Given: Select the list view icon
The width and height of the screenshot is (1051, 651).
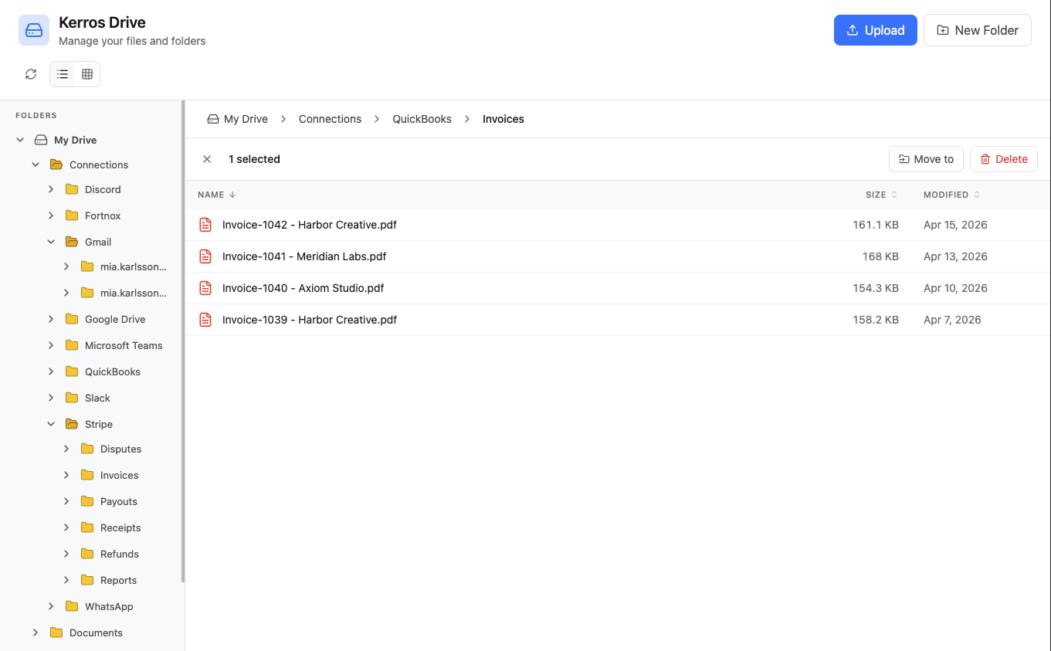Looking at the screenshot, I should [x=62, y=73].
